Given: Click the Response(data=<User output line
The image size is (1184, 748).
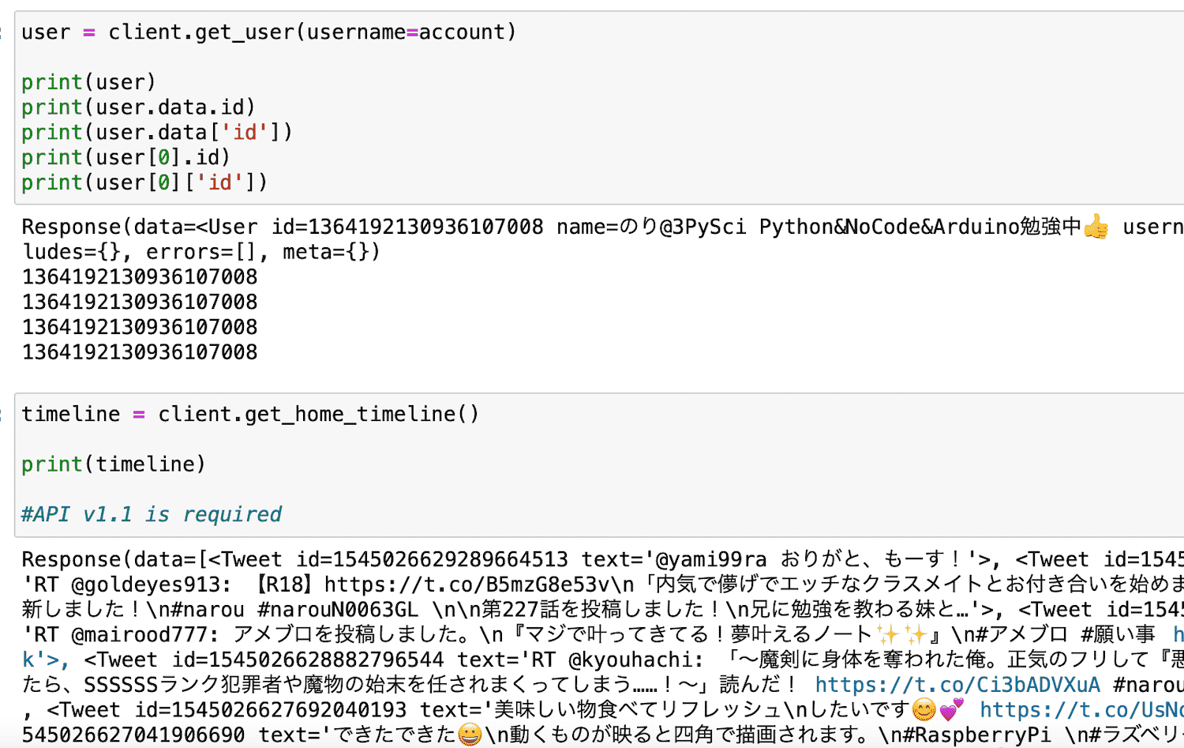Looking at the screenshot, I should click(602, 227).
